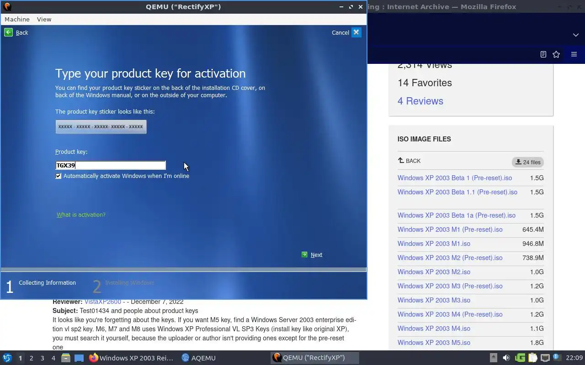
Task: Open Windows XP 2003 M5.iso link
Action: pyautogui.click(x=434, y=343)
